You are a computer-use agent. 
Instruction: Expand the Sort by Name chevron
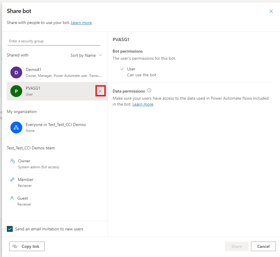point(100,55)
